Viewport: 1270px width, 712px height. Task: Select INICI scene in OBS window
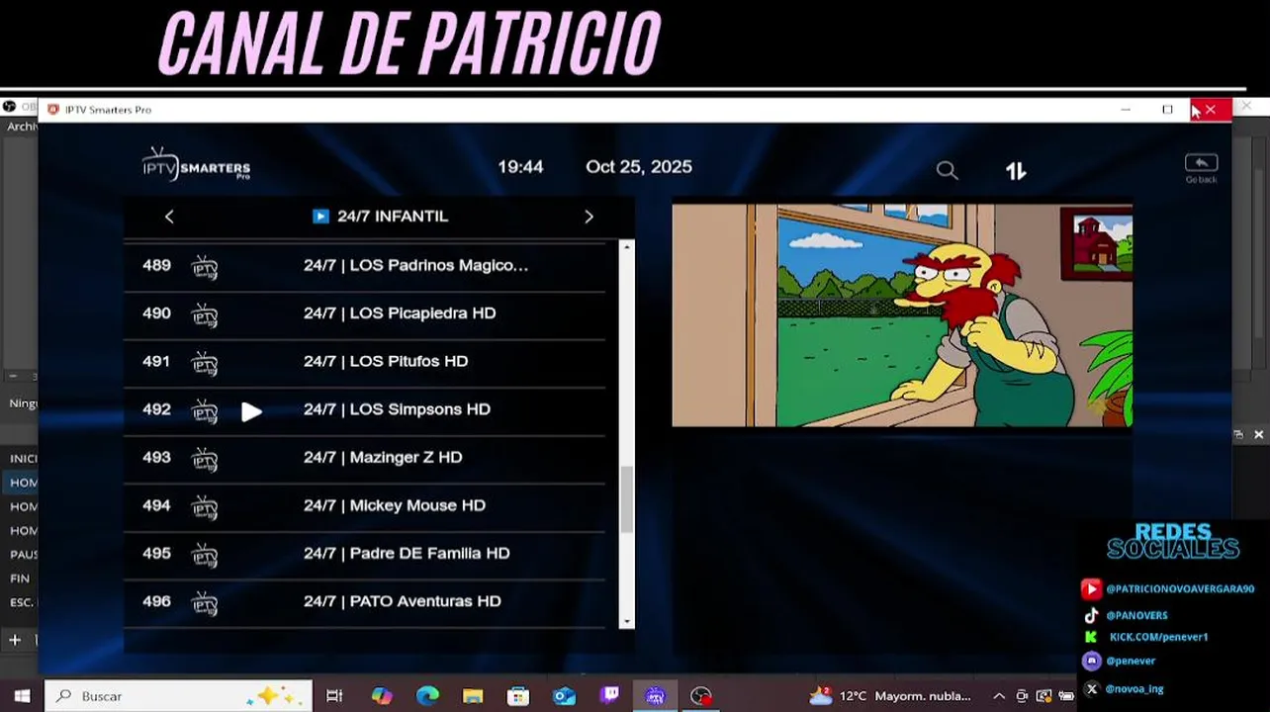(22, 459)
